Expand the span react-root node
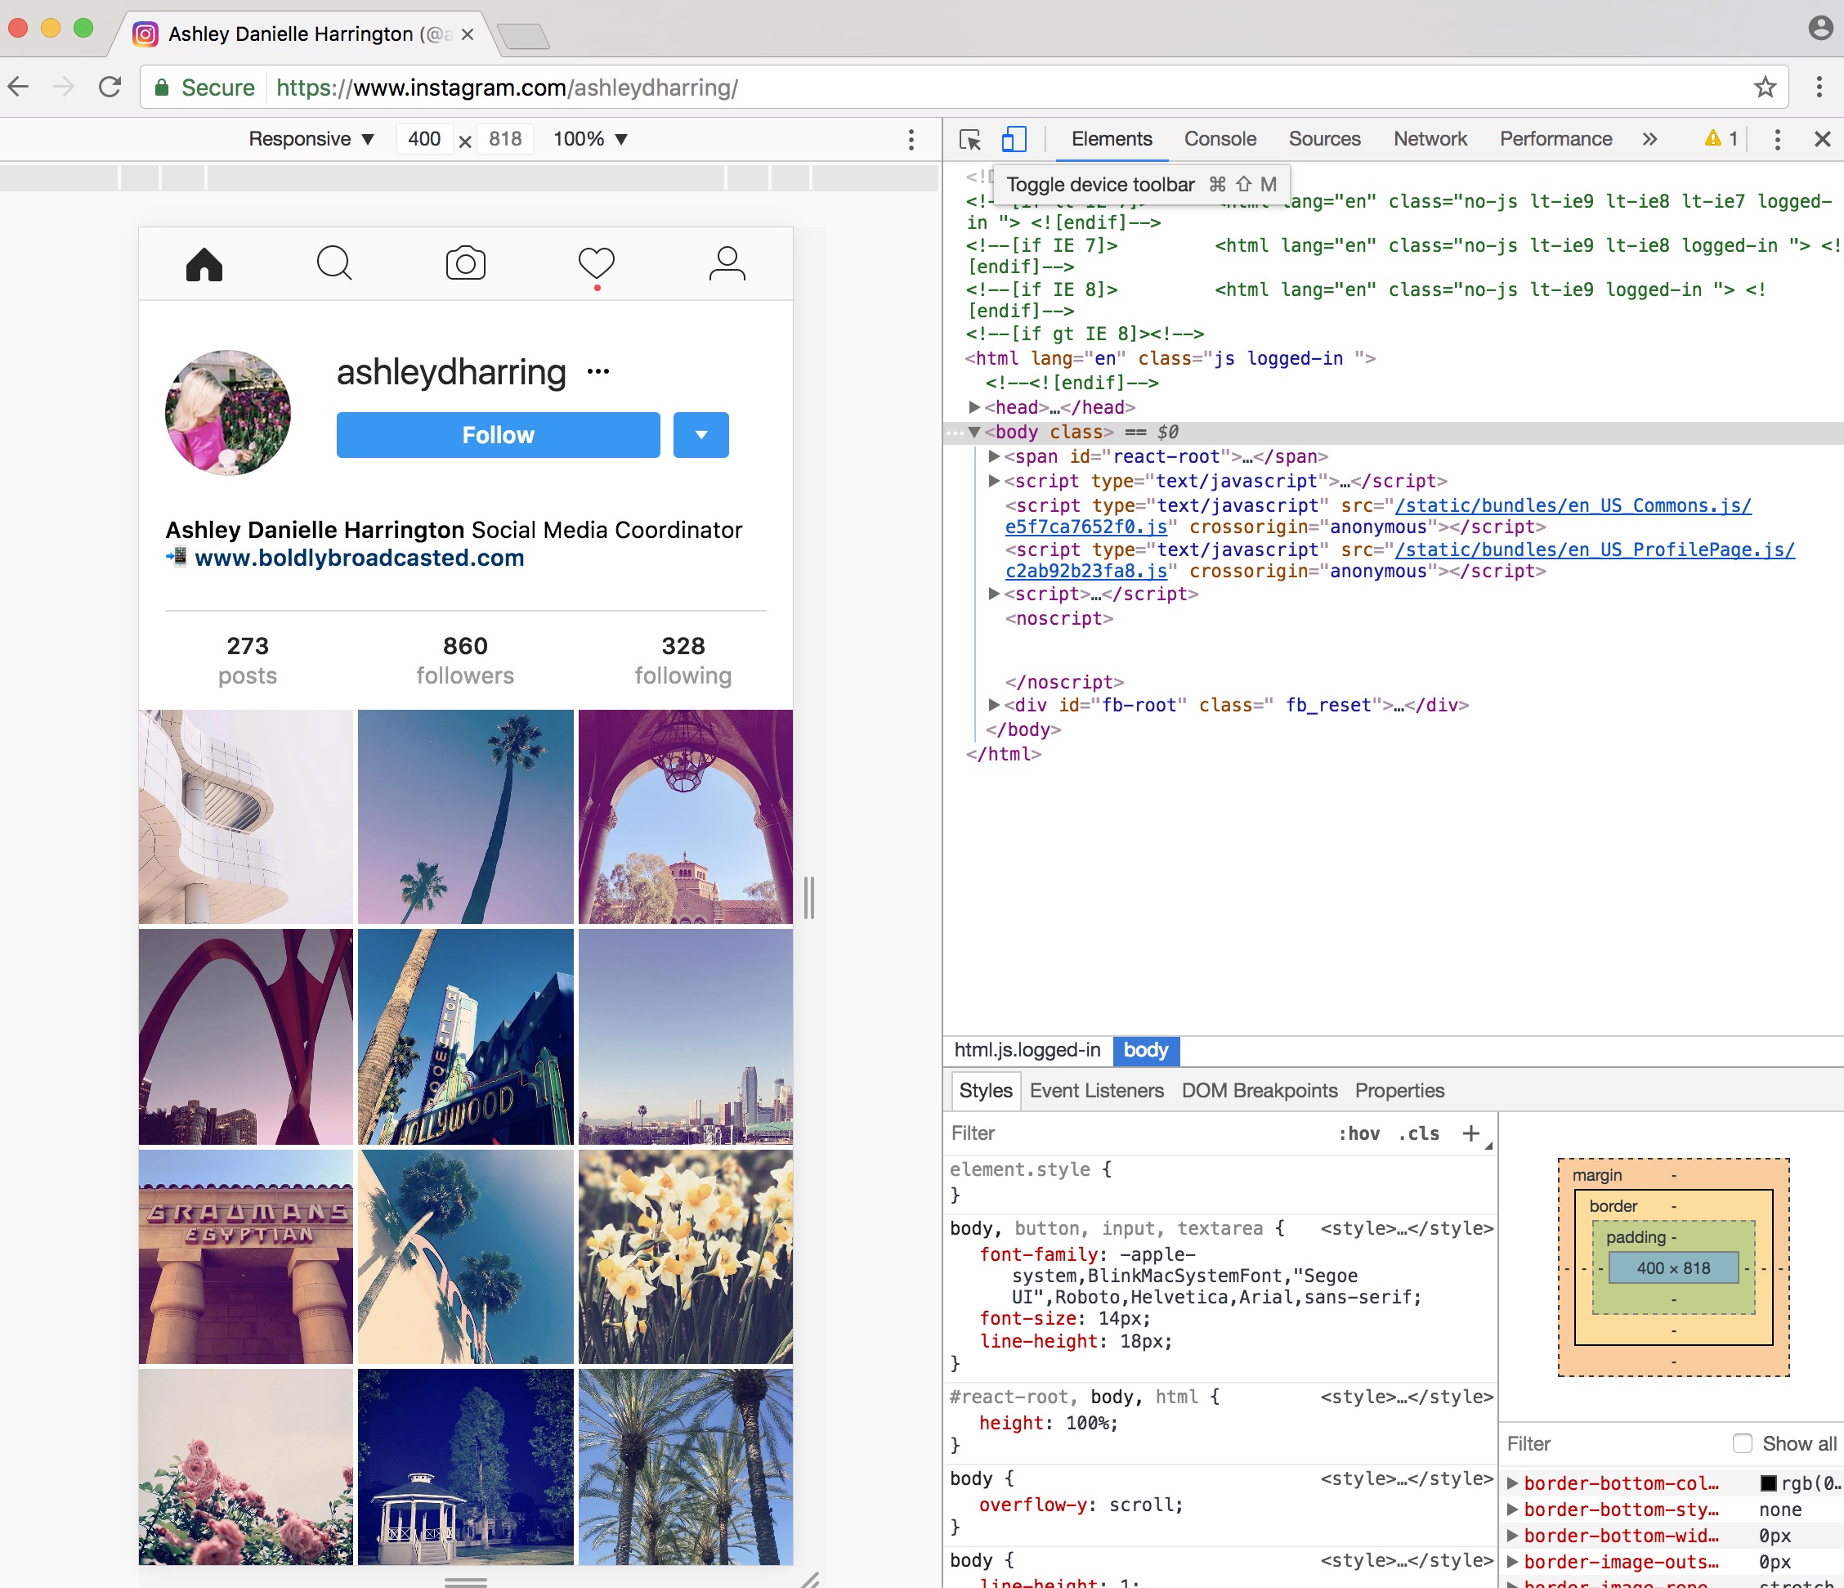Image resolution: width=1844 pixels, height=1588 pixels. 994,456
